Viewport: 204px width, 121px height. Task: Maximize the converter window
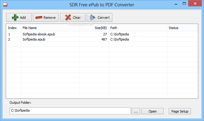(x=184, y=4)
